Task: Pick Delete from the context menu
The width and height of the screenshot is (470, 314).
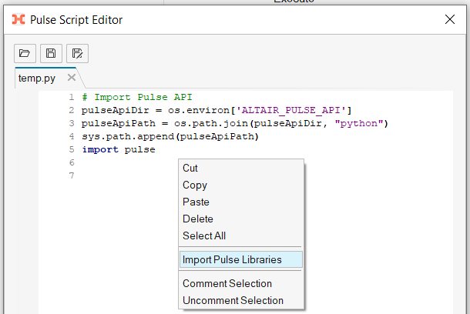Action: point(198,219)
